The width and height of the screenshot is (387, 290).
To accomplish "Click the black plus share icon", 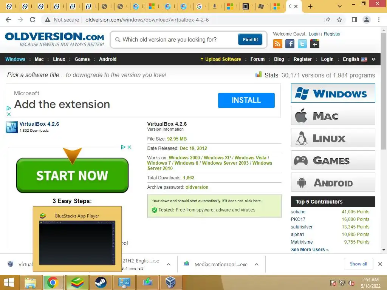I will coord(315,44).
